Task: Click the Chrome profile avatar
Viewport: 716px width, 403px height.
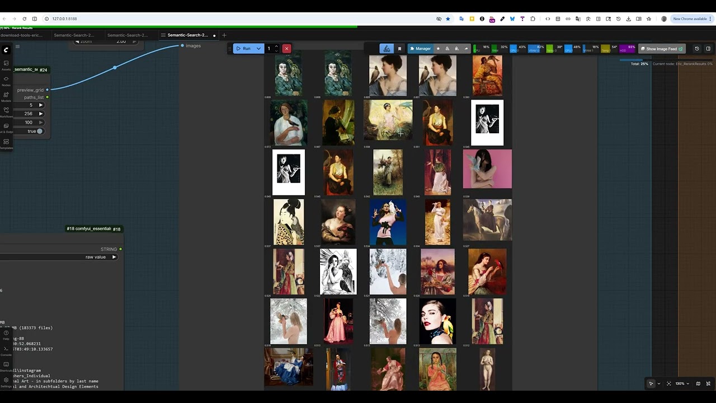Action: tap(664, 18)
